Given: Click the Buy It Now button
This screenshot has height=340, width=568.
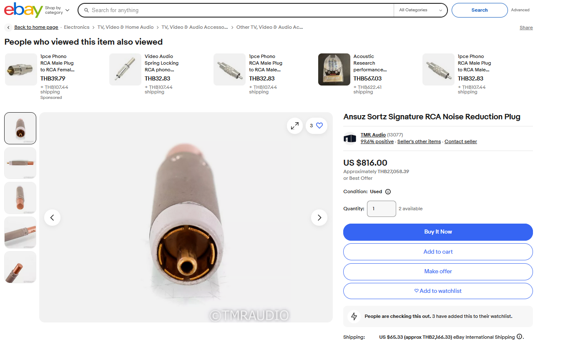Looking at the screenshot, I should (x=438, y=232).
